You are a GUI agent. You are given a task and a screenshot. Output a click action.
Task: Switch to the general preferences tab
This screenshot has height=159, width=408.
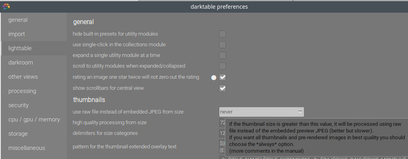(x=18, y=20)
